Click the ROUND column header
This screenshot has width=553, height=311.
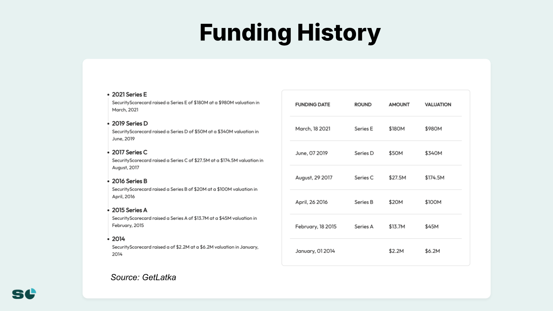coord(363,104)
